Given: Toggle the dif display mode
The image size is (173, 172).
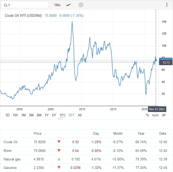Looking at the screenshot, I should (x=164, y=115).
